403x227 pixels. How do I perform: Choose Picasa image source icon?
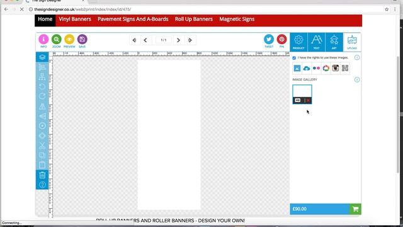coord(326,68)
